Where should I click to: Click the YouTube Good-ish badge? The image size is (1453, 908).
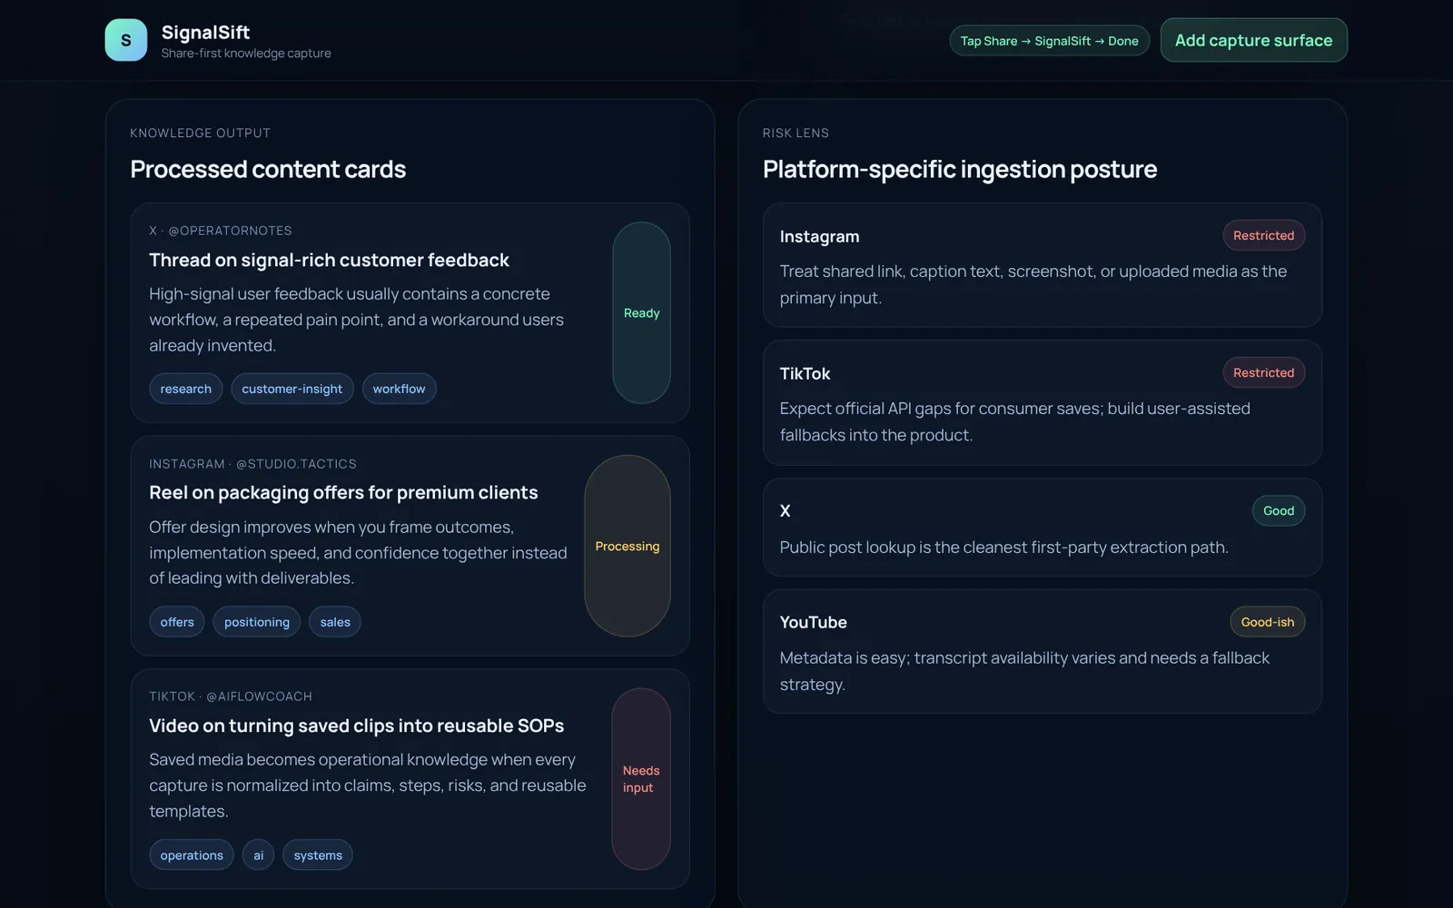(1268, 622)
